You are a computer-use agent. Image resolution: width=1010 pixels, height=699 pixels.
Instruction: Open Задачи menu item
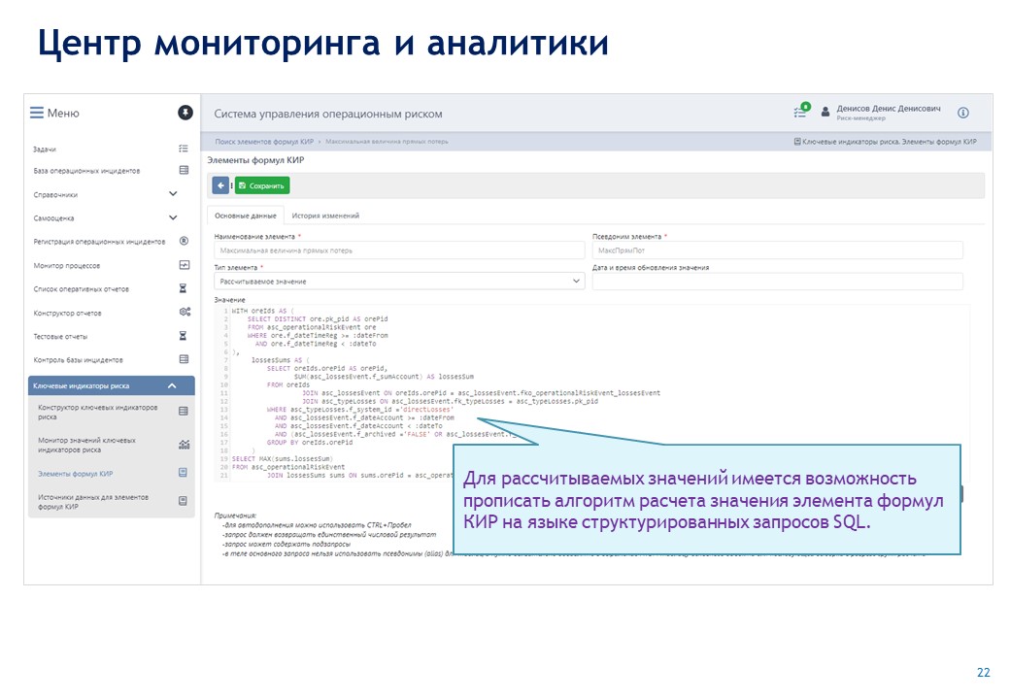coord(45,150)
